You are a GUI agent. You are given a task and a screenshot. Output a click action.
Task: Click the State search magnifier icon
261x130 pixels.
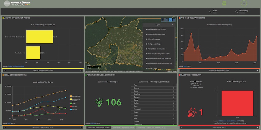coord(210,12)
